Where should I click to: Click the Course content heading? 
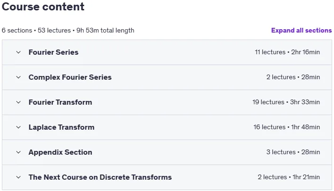(43, 7)
